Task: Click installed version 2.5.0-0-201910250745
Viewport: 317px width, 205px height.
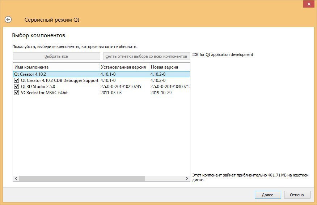Action: (121, 87)
